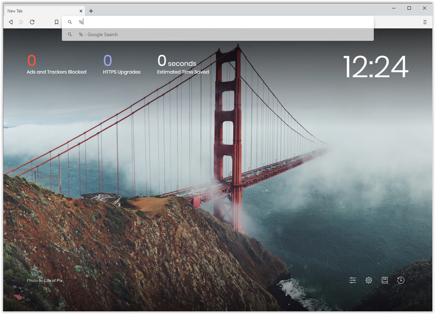This screenshot has height=314, width=435.
Task: Reload the page
Action: (32, 22)
